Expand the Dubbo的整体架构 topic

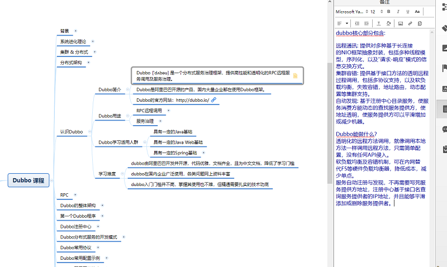click(102, 206)
